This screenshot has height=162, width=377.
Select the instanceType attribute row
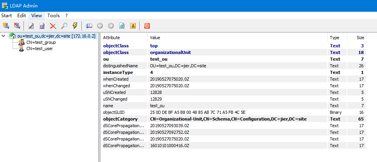coord(234,72)
